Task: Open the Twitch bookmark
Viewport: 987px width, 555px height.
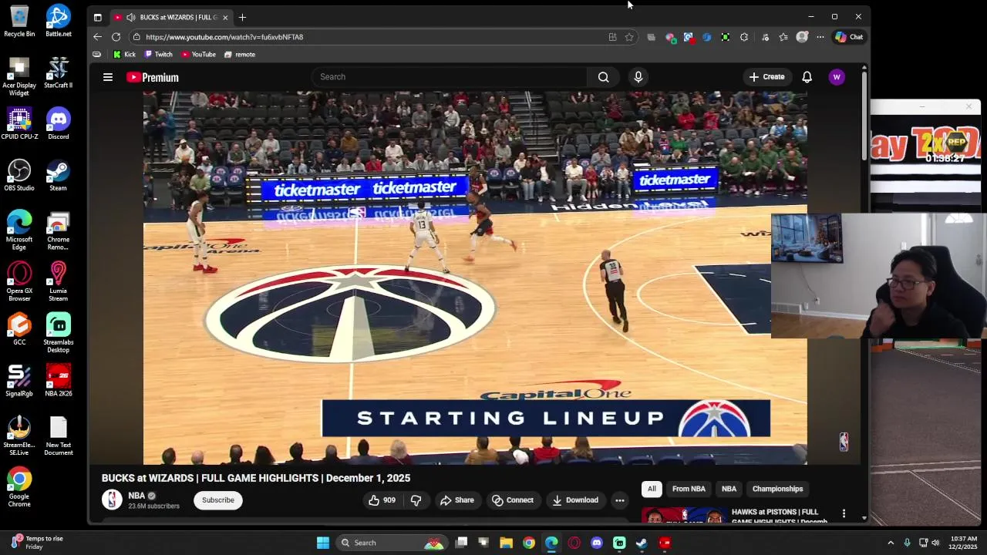Action: [x=158, y=55]
